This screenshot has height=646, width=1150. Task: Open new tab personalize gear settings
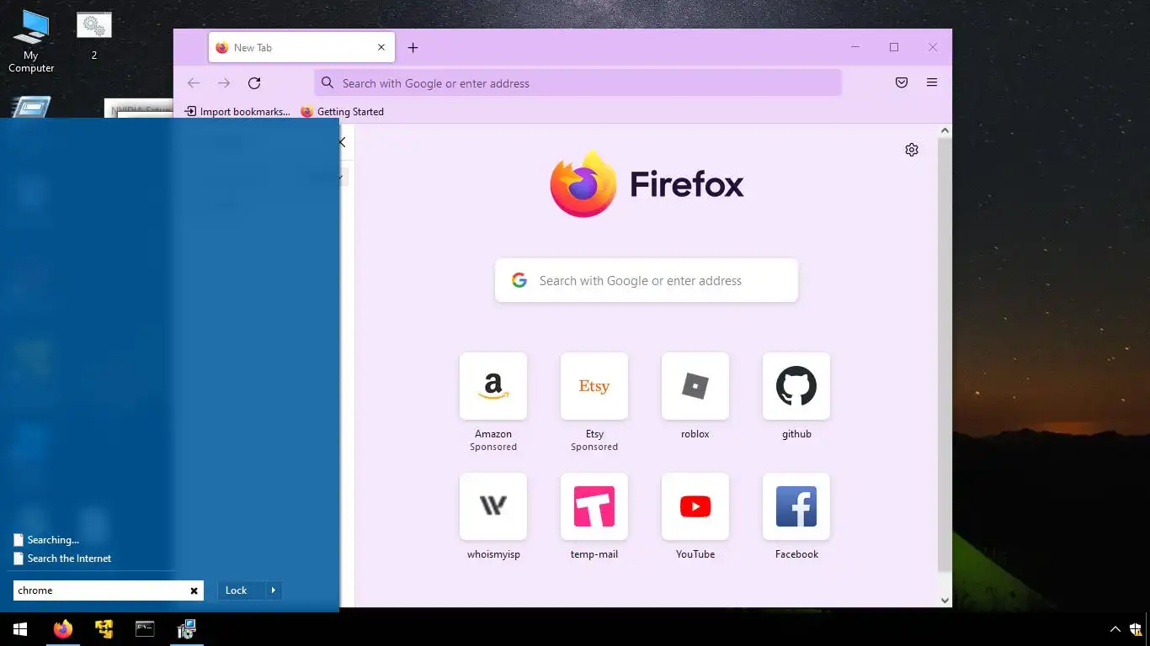click(x=912, y=150)
